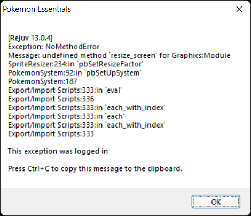This screenshot has height=216, width=251.
Task: Click the PokemonSystem:92 pbSetUpSystem line
Action: coord(74,73)
